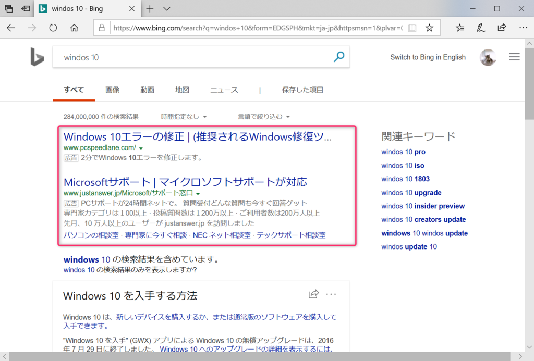534x361 pixels.
Task: Switch to the 地図 tab
Action: click(182, 90)
